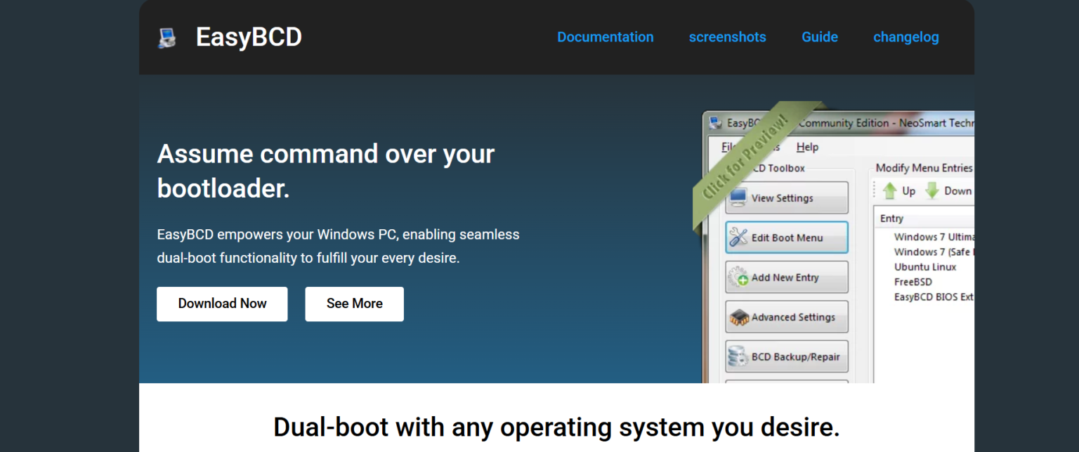
Task: Click the EasyBCD window title bar icon
Action: (x=715, y=123)
